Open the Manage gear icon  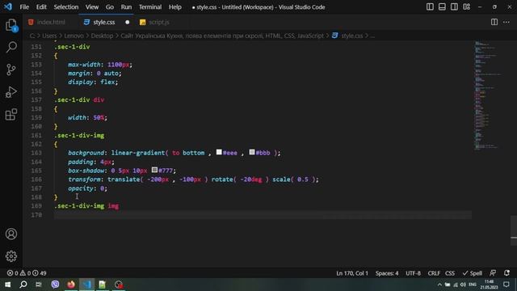coord(11,256)
